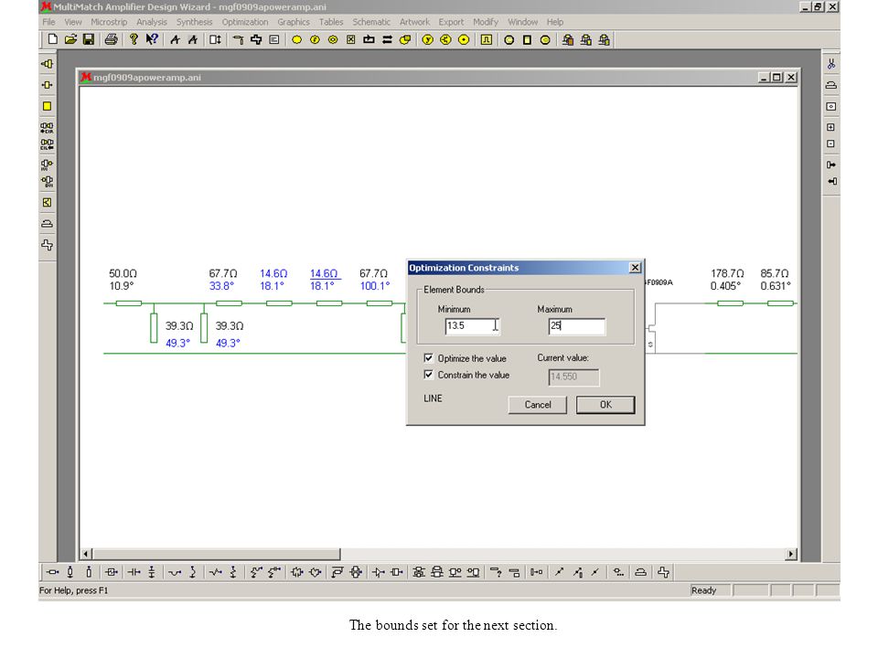The width and height of the screenshot is (878, 658).
Task: Click the horizontal scrollbar thumb of schematic
Action: (x=216, y=554)
